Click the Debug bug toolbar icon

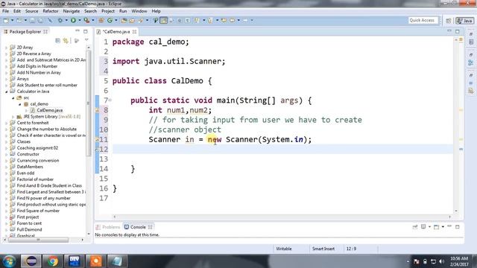tap(60, 20)
